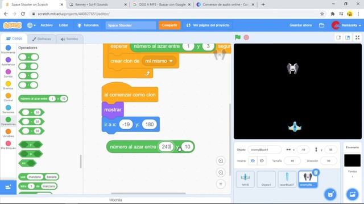The width and height of the screenshot is (364, 204).
Task: Switch to the Código tab
Action: [x=14, y=39]
